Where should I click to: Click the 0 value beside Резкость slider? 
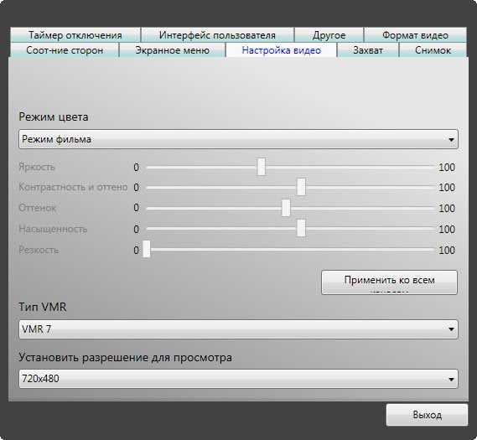137,251
